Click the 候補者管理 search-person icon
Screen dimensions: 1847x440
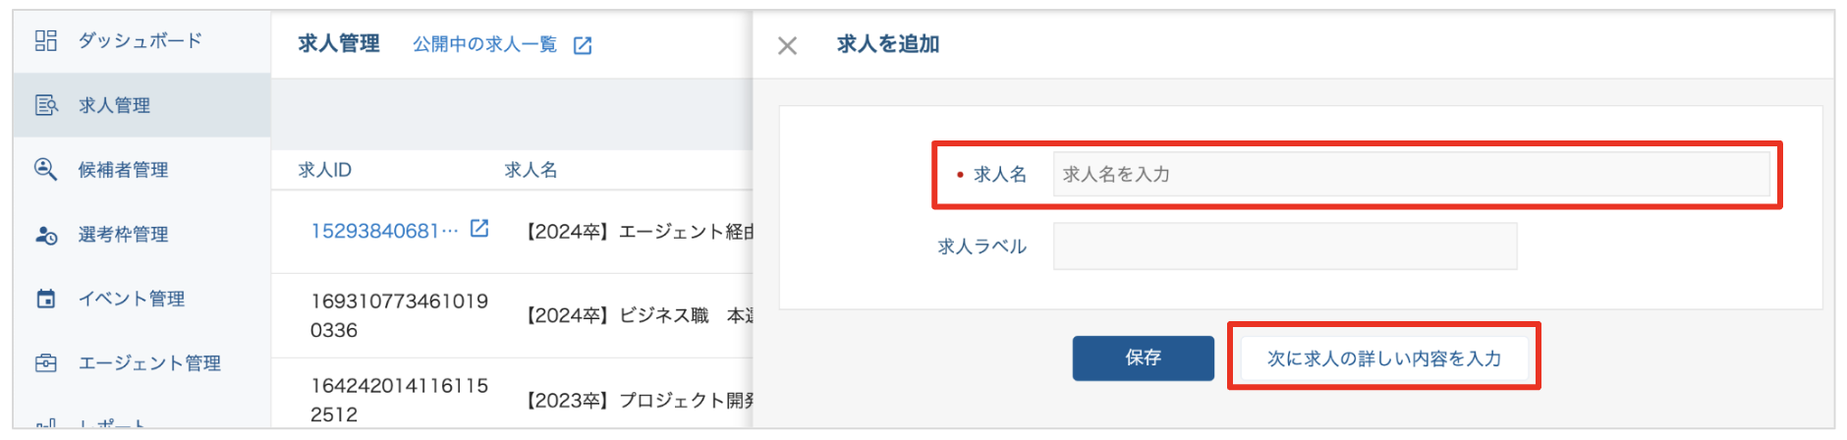coord(45,169)
